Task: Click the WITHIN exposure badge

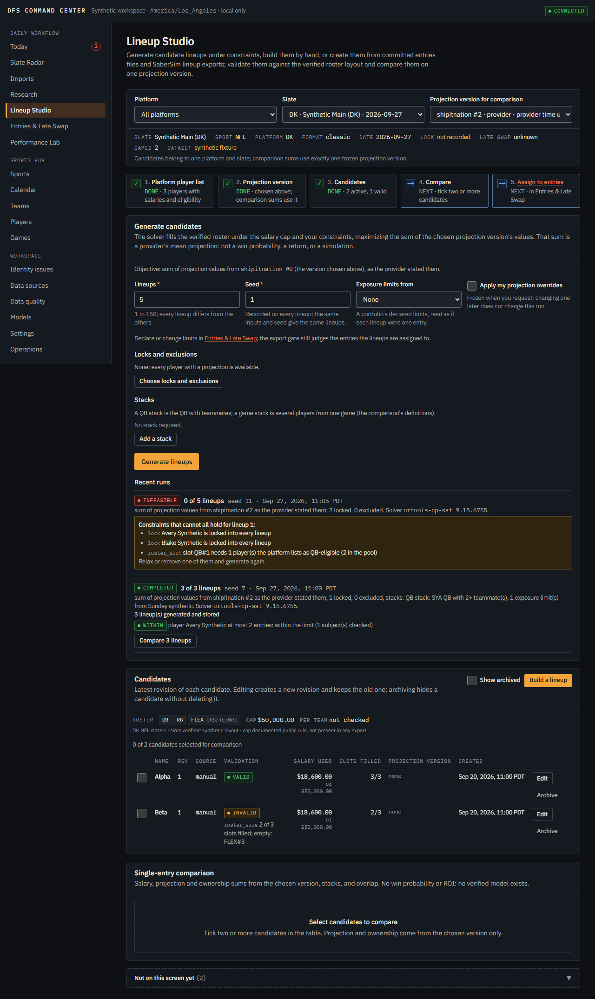Action: (x=151, y=626)
